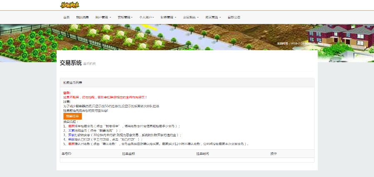Click the 单号ID column header
Image resolution: width=374 pixels, height=177 pixels.
click(x=66, y=154)
